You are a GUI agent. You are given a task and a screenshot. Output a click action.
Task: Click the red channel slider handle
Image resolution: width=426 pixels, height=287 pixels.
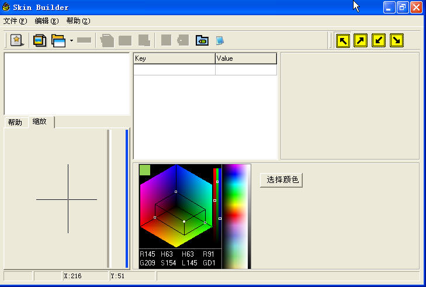click(214, 200)
